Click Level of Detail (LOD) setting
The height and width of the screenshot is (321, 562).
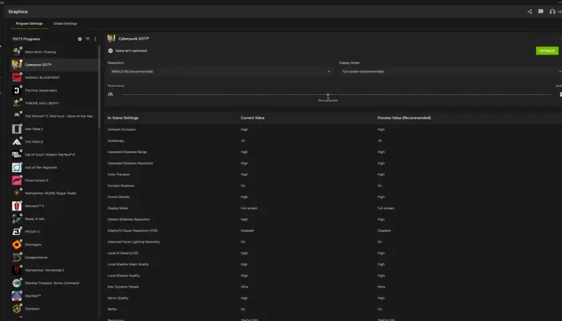click(x=123, y=253)
